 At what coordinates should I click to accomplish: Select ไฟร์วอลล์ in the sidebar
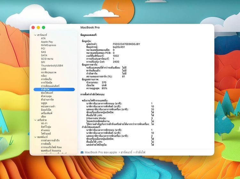click(x=46, y=133)
